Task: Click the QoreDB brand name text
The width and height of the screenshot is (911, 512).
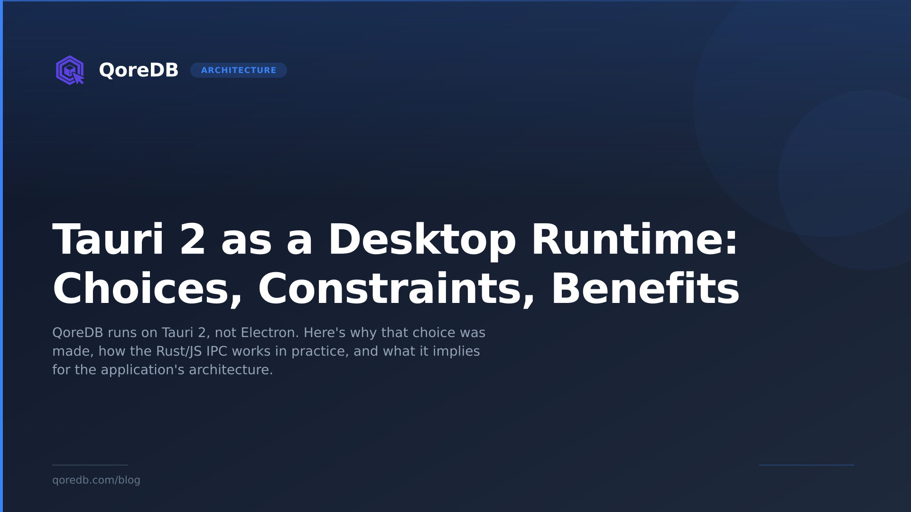Action: pyautogui.click(x=139, y=70)
